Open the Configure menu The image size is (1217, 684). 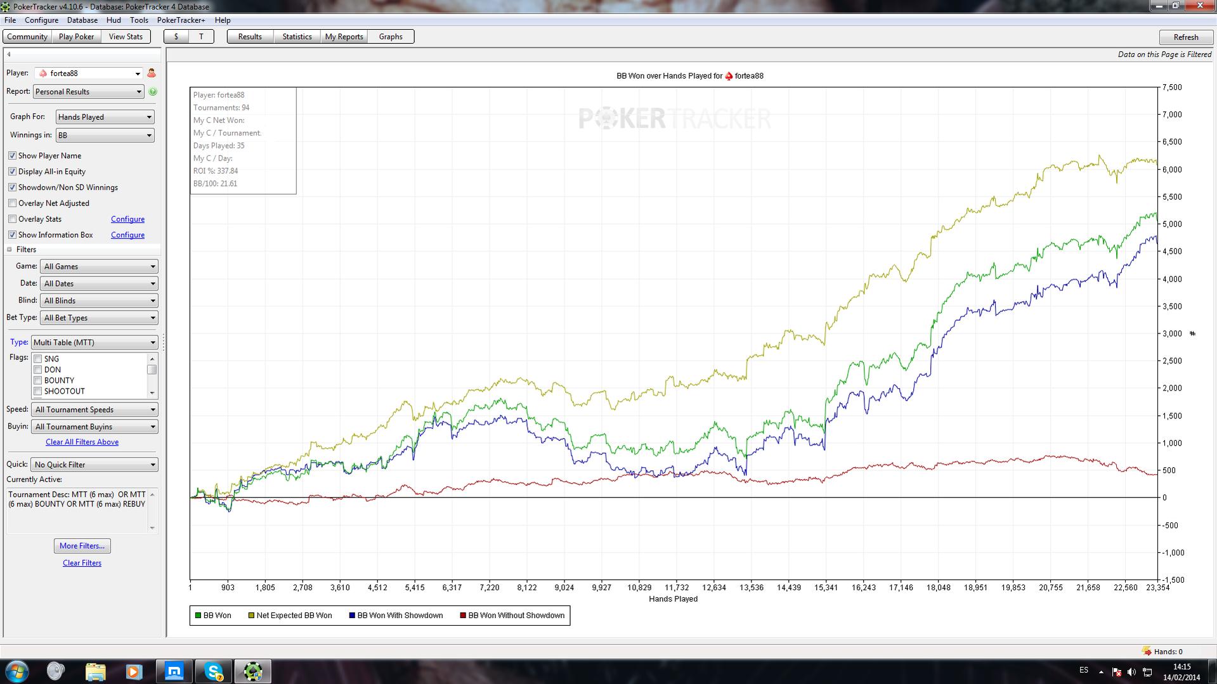click(x=41, y=20)
